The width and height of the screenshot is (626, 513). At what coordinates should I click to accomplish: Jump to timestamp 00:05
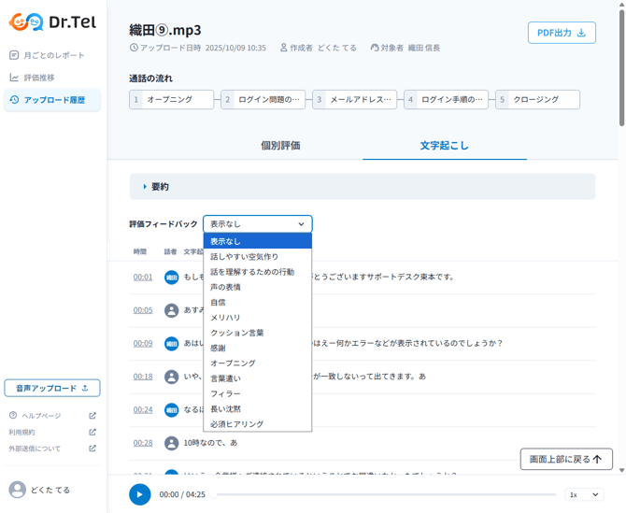tap(143, 310)
